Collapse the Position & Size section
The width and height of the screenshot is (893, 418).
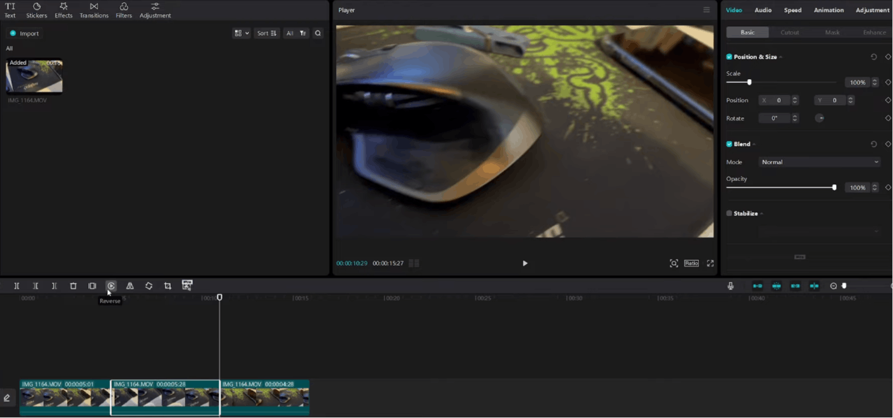[x=781, y=57]
